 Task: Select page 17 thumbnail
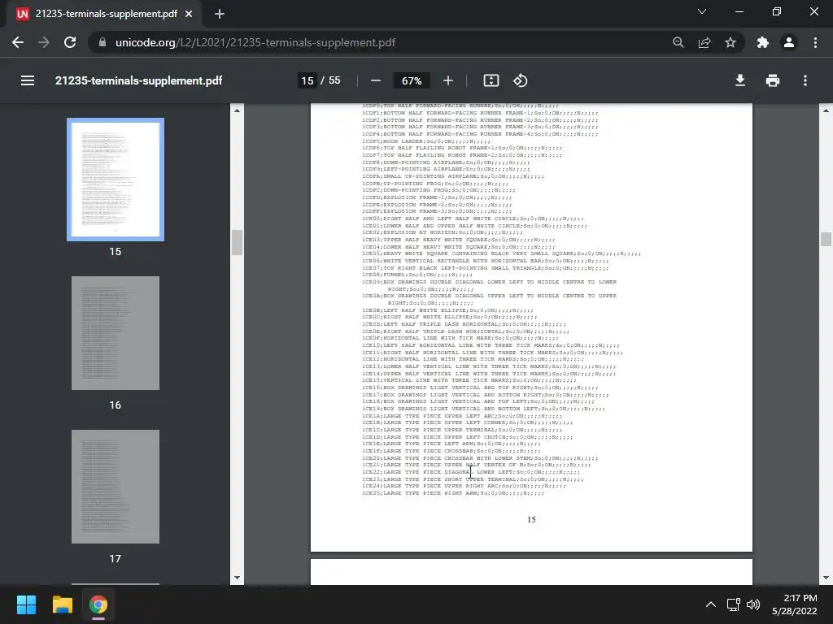click(116, 487)
